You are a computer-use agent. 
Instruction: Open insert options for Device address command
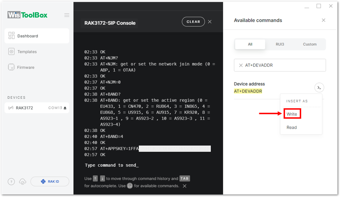click(319, 87)
